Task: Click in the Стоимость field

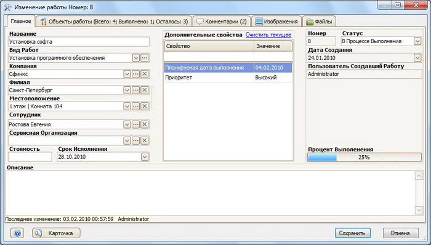Action: click(30, 157)
